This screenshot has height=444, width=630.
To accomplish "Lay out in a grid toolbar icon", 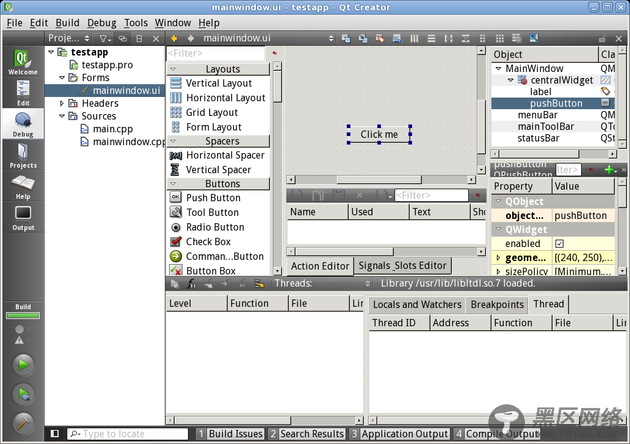I will coord(500,38).
